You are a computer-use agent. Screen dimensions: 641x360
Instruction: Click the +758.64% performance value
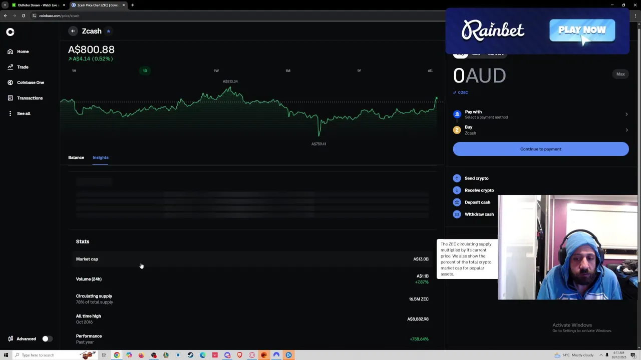pyautogui.click(x=419, y=339)
